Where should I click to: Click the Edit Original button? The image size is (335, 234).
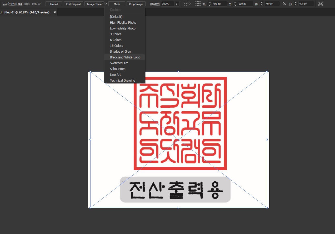(73, 4)
